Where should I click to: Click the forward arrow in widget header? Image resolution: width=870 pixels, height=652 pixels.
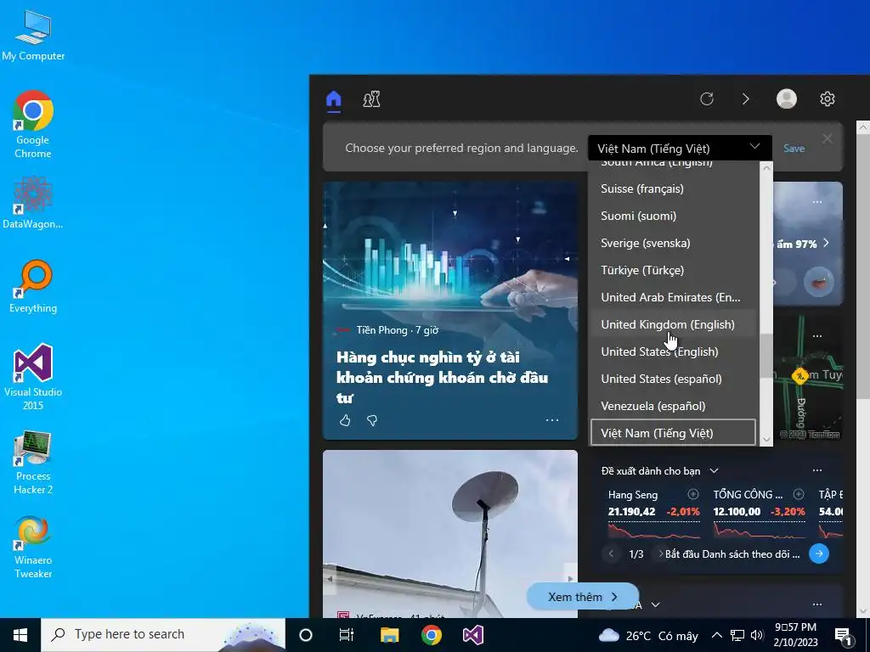746,99
